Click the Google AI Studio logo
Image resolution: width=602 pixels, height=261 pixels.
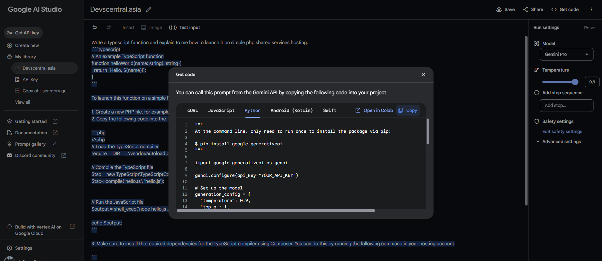pyautogui.click(x=35, y=9)
